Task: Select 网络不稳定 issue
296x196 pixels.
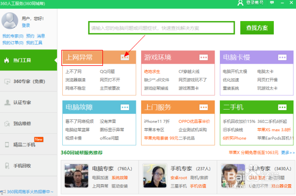Action: pyautogui.click(x=75, y=88)
